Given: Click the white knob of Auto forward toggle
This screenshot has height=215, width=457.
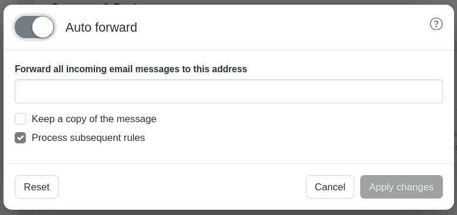Looking at the screenshot, I should coord(43,27).
